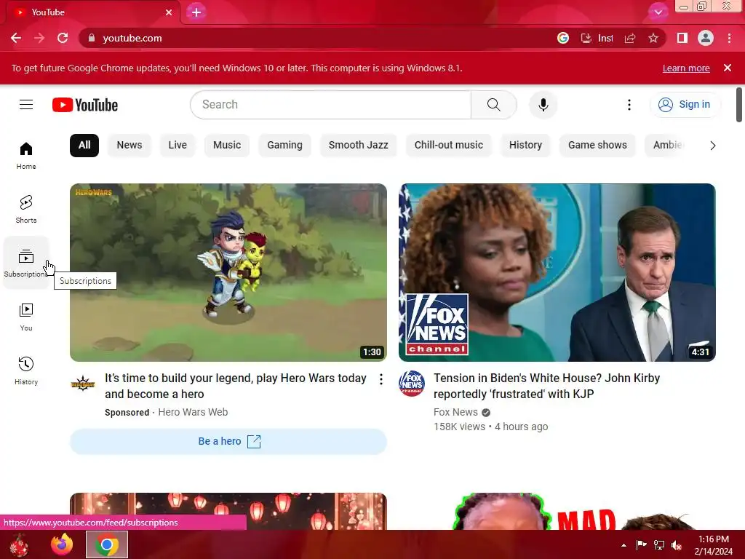This screenshot has height=559, width=745.
Task: Click Chrome icon in taskbar
Action: pos(107,544)
